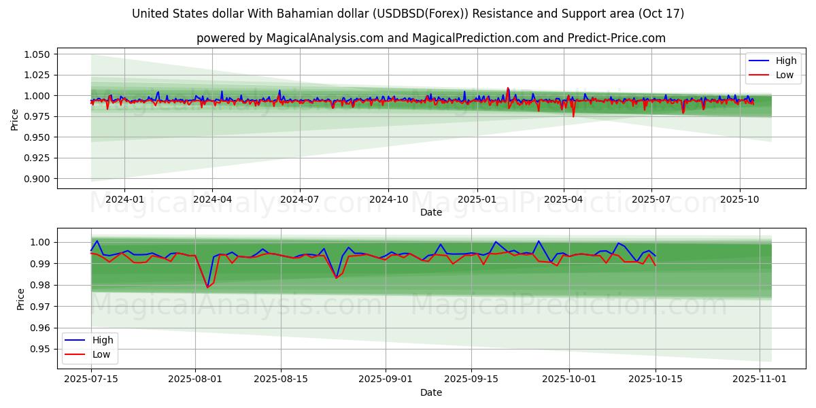Select the Low label in bottom chart legend
Screen dimensions: 816x408
click(101, 354)
